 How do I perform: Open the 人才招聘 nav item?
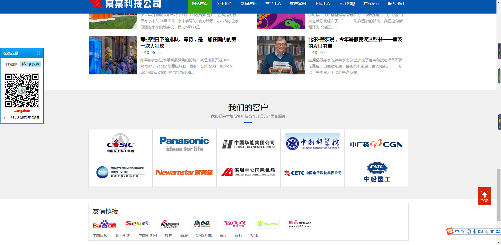pos(347,4)
